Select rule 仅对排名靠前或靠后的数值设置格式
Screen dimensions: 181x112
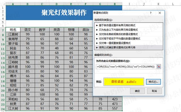pos(129,34)
